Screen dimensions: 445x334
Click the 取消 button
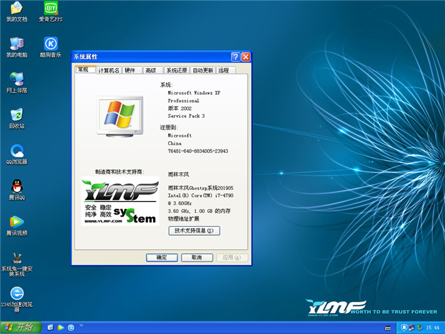197,257
